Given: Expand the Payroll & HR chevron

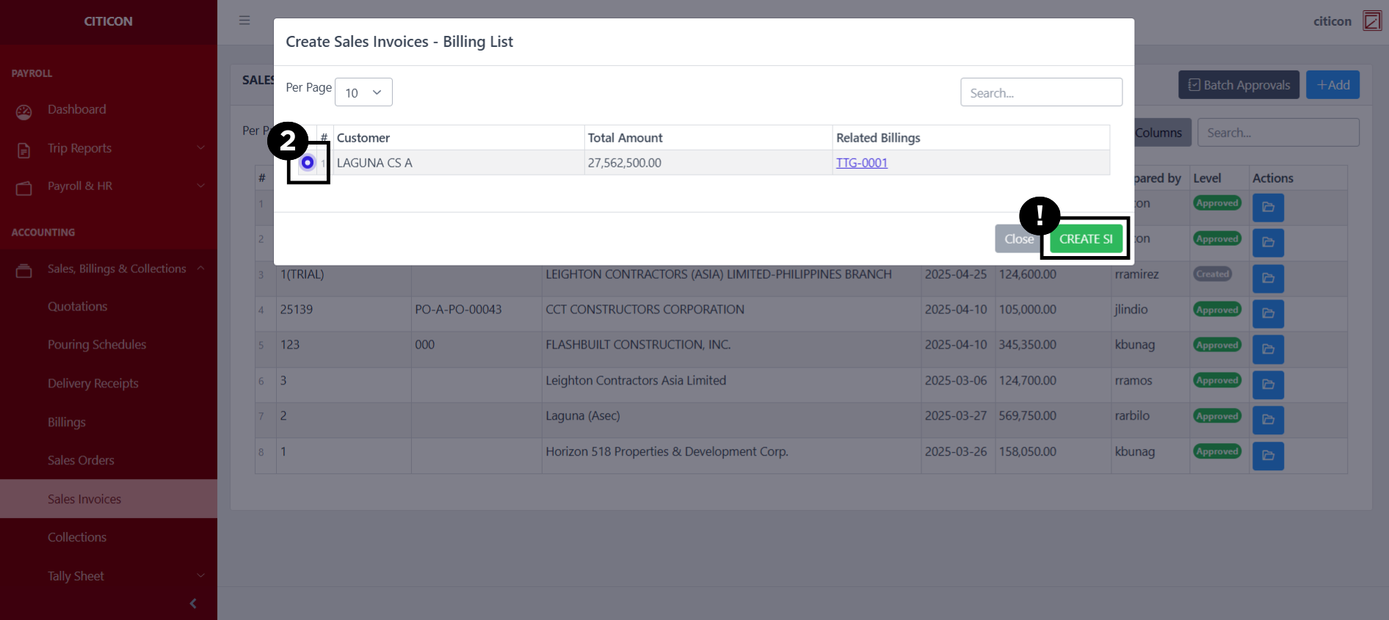Looking at the screenshot, I should tap(200, 186).
